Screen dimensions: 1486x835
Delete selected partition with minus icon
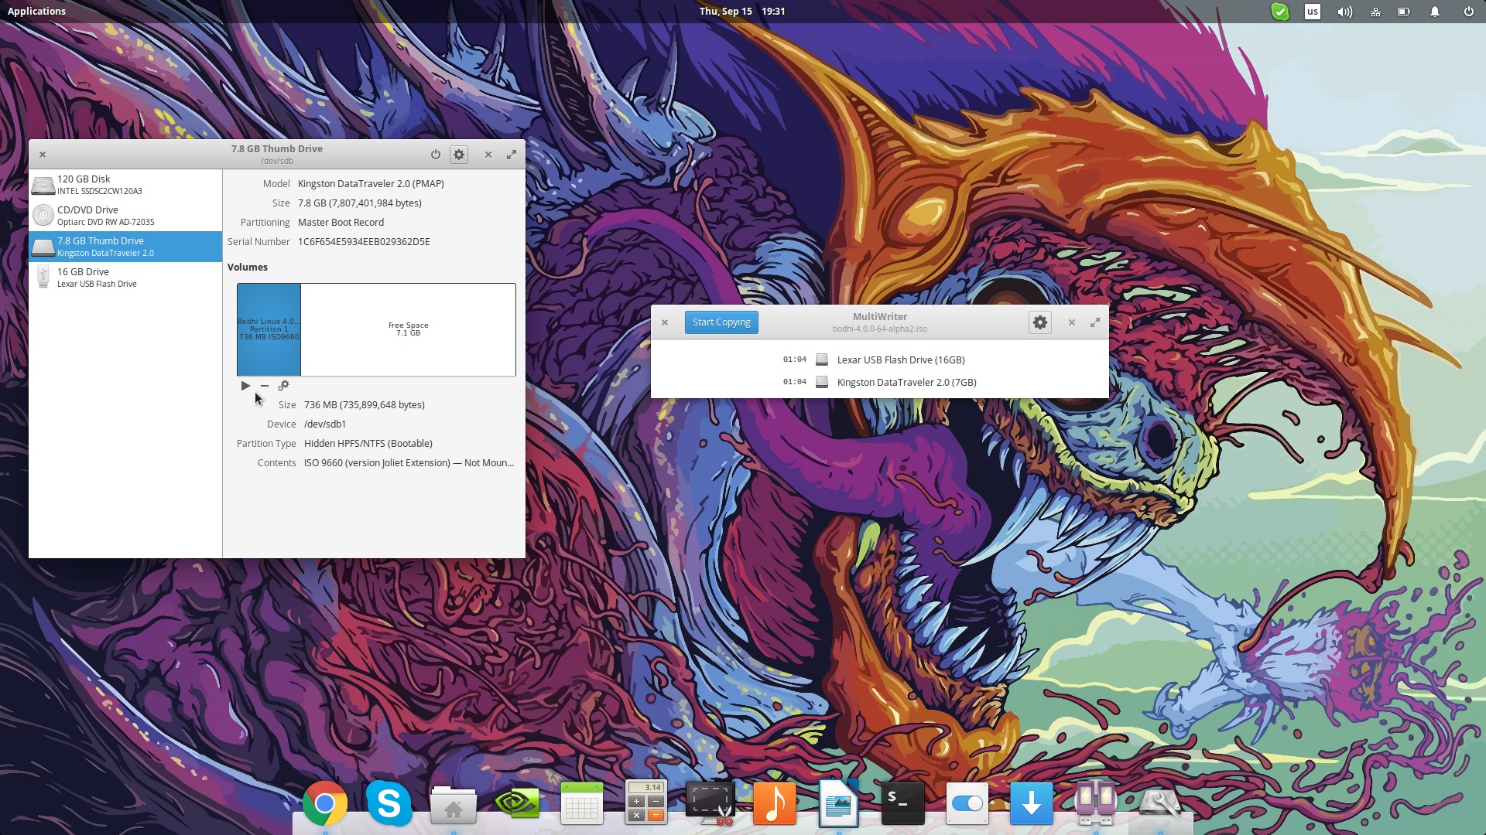[x=265, y=385]
